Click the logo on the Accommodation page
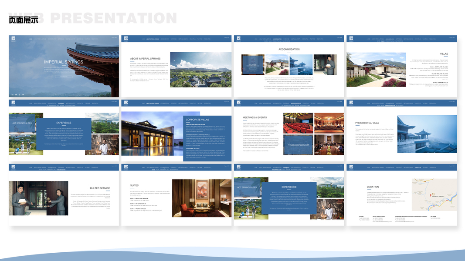The width and height of the screenshot is (465, 261). click(x=239, y=38)
